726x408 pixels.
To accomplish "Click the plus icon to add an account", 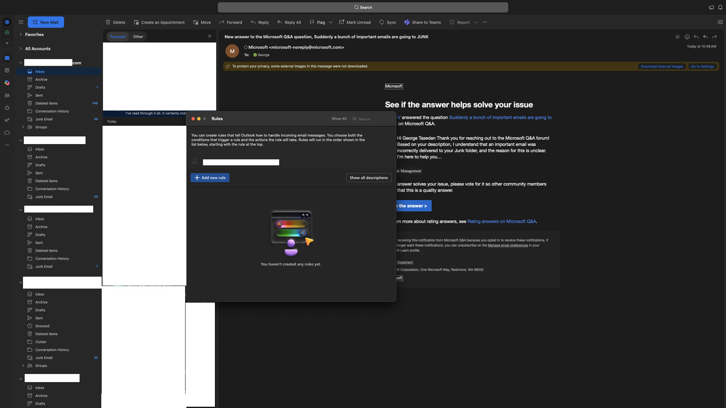I will point(7,43).
